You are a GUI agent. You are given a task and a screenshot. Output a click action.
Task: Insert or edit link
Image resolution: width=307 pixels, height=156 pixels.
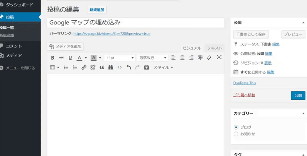84,67
